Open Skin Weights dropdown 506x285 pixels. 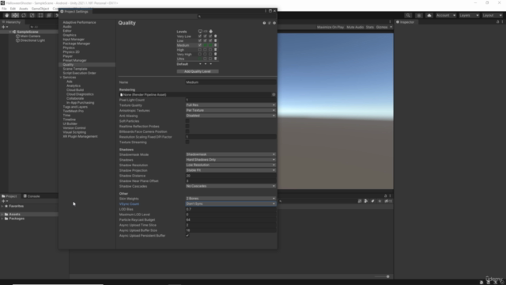click(x=231, y=199)
